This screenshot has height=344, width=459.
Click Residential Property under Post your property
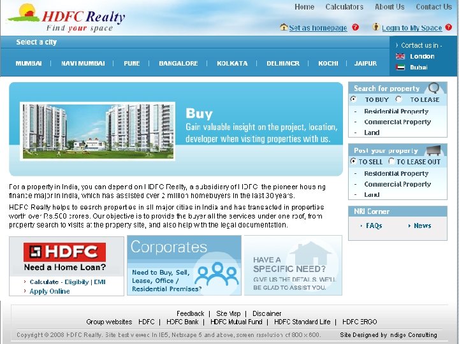397,173
